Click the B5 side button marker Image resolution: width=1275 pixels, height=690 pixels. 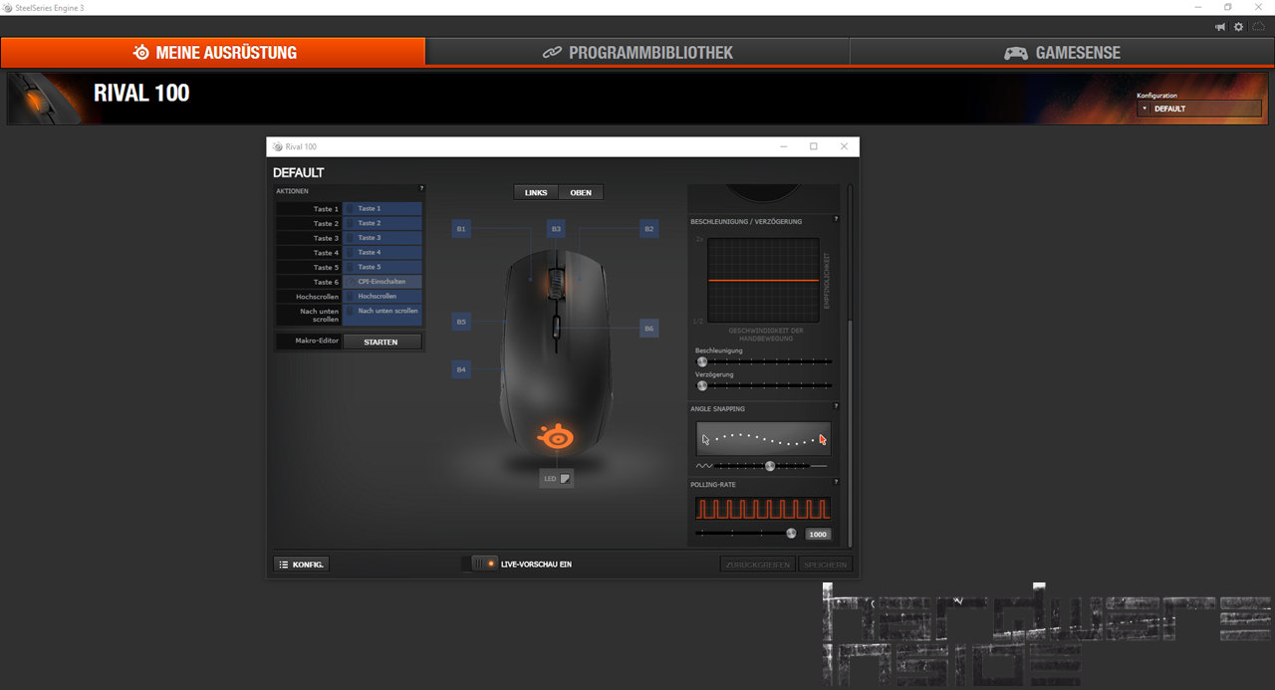point(461,322)
